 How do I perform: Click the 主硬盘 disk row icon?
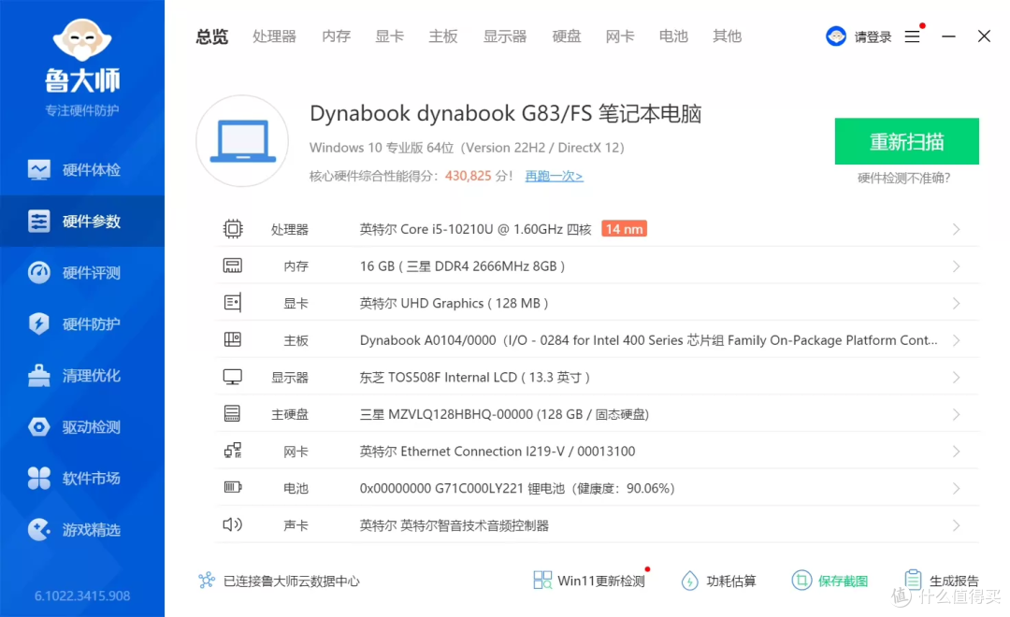(x=233, y=413)
